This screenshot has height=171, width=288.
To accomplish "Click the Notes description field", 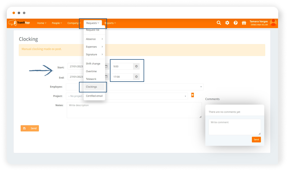I will [x=134, y=110].
